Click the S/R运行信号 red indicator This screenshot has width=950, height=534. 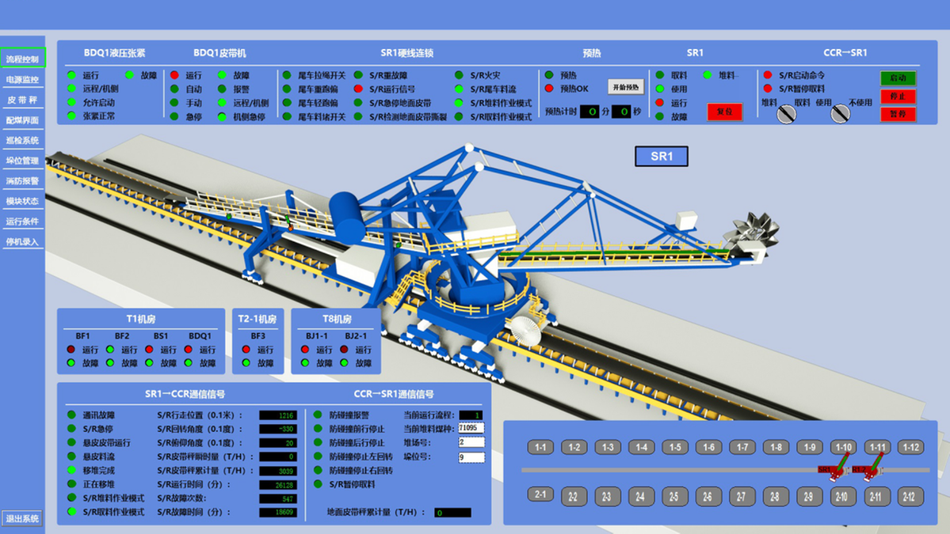click(358, 89)
